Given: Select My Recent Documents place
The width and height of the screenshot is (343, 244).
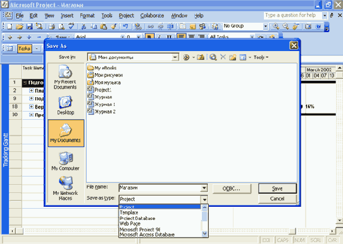Looking at the screenshot, I should pyautogui.click(x=65, y=77).
